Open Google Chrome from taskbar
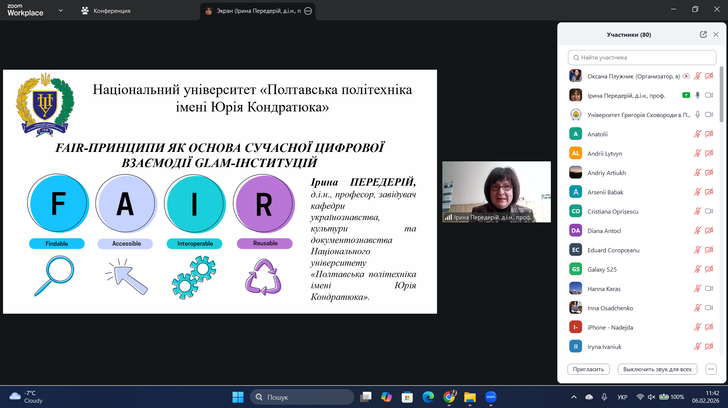Viewport: 728px width, 408px height. 449,397
